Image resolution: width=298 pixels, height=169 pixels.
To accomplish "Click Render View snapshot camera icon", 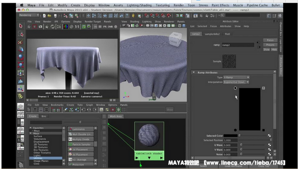I will pos(41,27).
